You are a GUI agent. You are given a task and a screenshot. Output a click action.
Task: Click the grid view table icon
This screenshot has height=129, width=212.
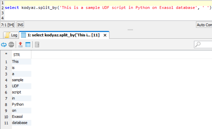pyautogui.click(x=28, y=45)
